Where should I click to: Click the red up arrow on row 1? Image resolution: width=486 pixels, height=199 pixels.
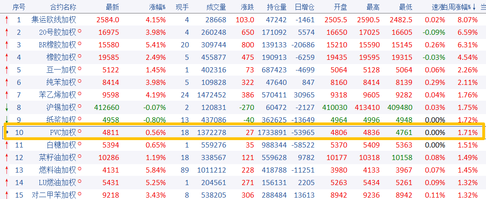click(x=7, y=20)
